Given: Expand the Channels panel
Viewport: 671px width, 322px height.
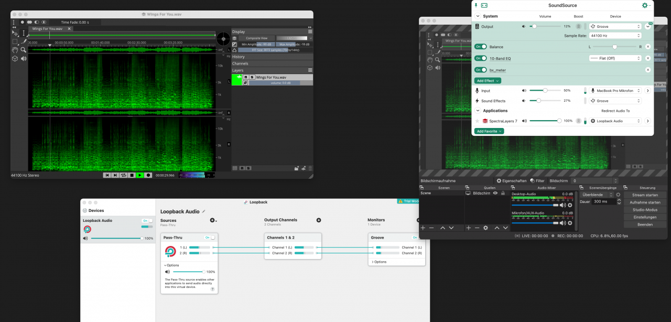Looking at the screenshot, I should (x=272, y=63).
